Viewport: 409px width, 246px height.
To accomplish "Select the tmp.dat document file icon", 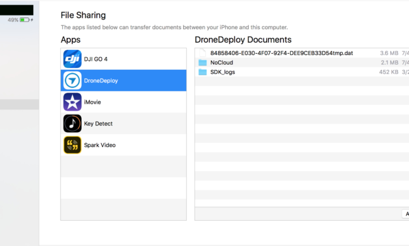I will 203,53.
